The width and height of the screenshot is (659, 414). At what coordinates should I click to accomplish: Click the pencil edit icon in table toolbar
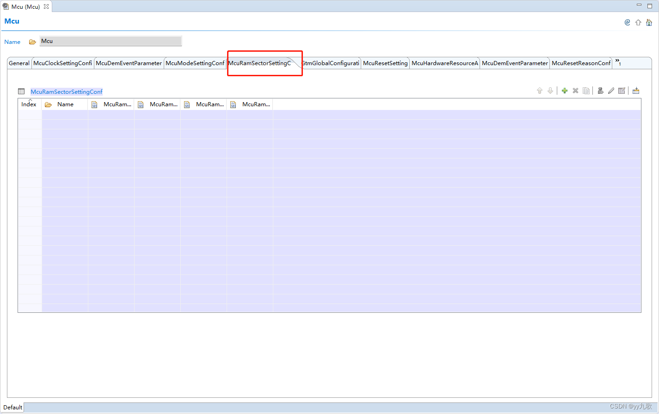point(611,91)
